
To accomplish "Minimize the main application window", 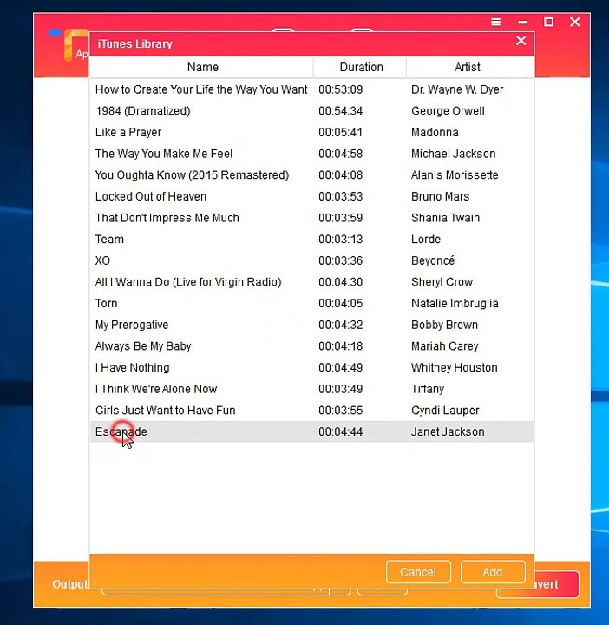I will click(523, 23).
